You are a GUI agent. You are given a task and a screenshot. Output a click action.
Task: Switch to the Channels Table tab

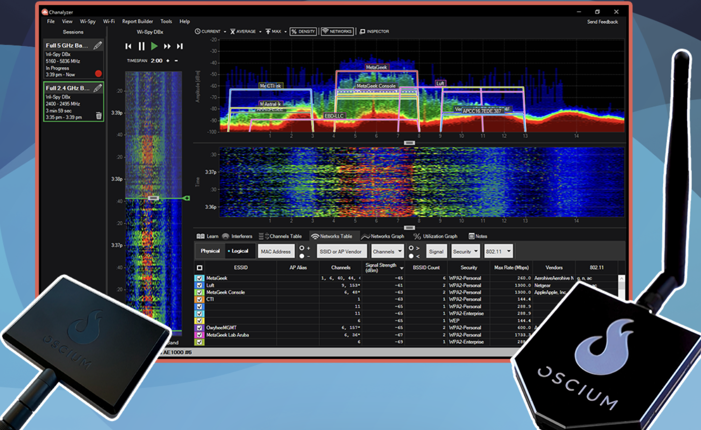click(x=280, y=236)
